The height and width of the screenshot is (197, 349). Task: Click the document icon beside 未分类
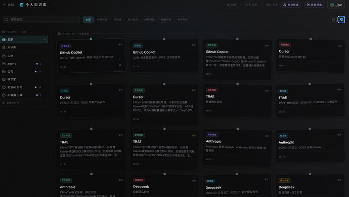coord(4,47)
